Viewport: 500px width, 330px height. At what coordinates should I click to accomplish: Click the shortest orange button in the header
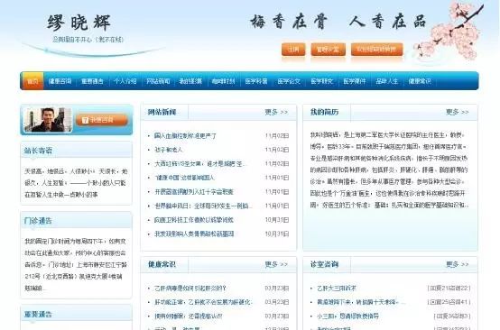293,50
